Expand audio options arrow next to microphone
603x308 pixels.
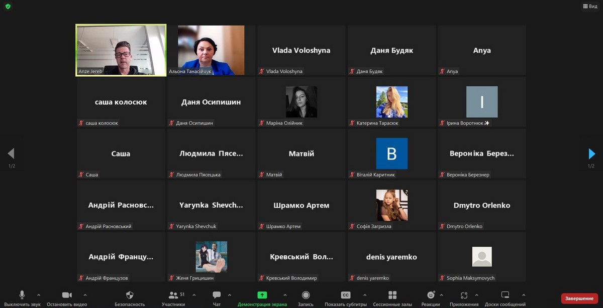(x=39, y=295)
